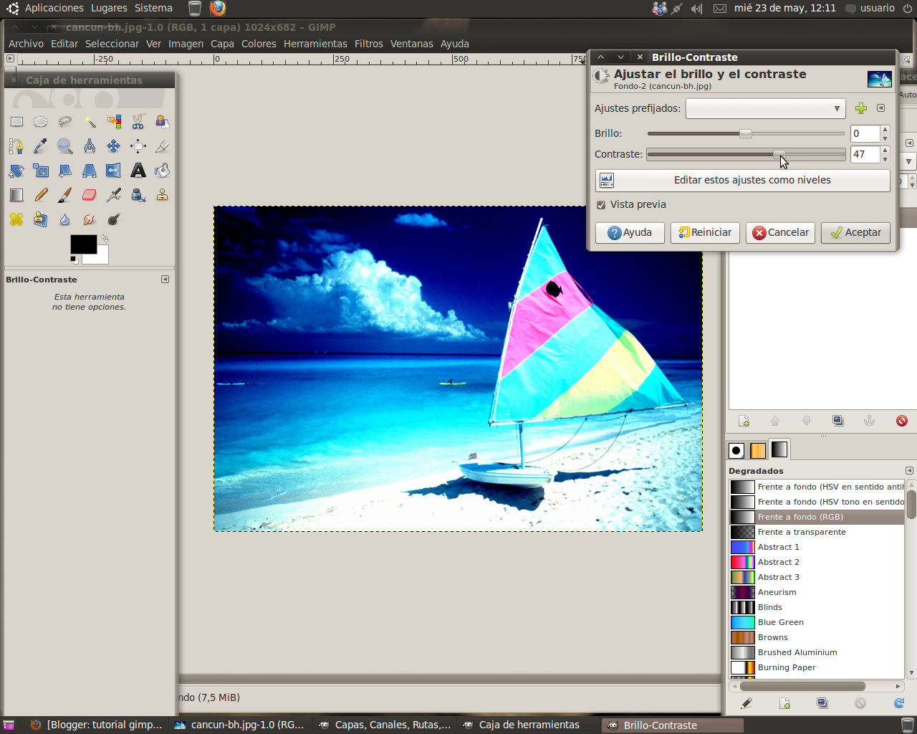917x734 pixels.
Task: Select the Paintbrush tool
Action: 64,195
